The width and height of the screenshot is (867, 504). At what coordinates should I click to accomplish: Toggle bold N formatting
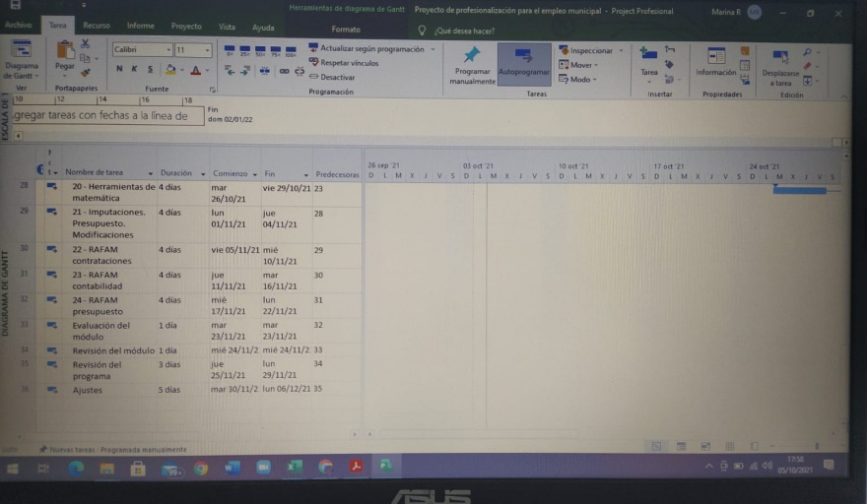coord(119,70)
